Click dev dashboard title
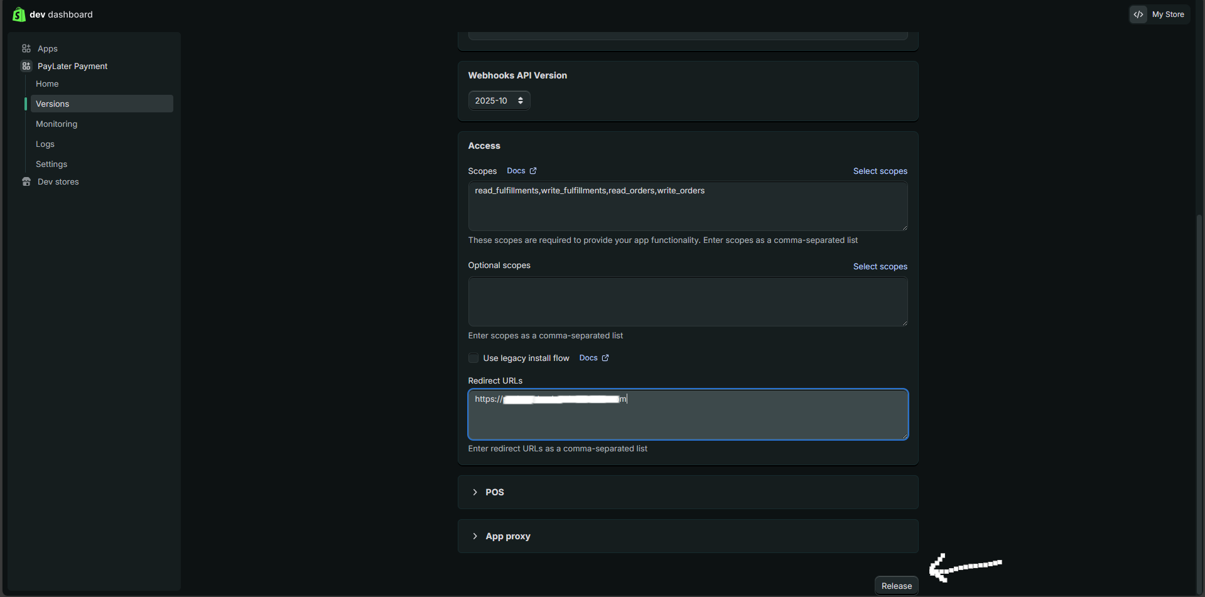Viewport: 1205px width, 597px height. pos(61,14)
